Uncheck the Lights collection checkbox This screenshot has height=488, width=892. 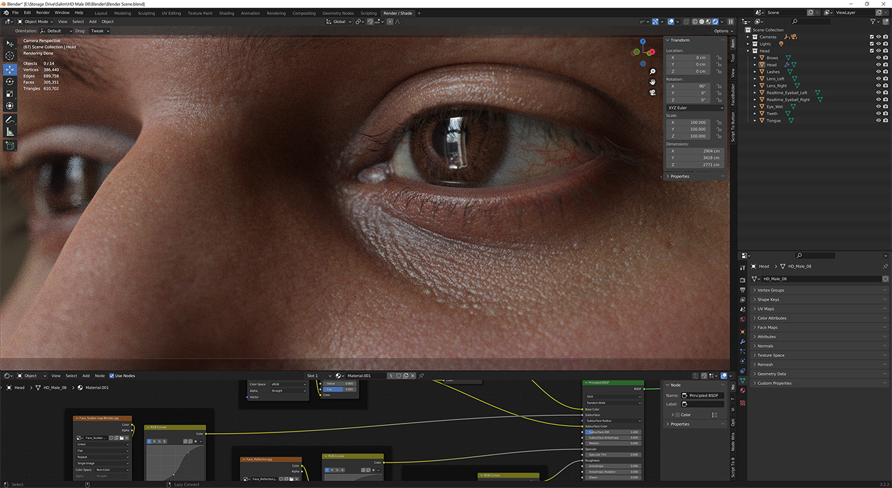pos(871,44)
